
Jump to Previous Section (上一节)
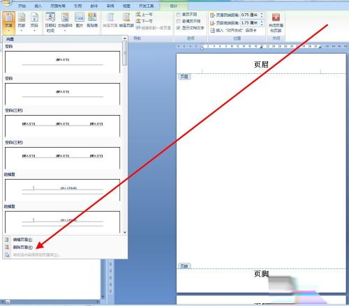click(x=144, y=15)
